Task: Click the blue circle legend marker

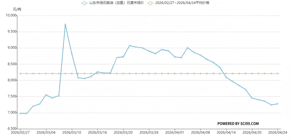Action: click(84, 3)
